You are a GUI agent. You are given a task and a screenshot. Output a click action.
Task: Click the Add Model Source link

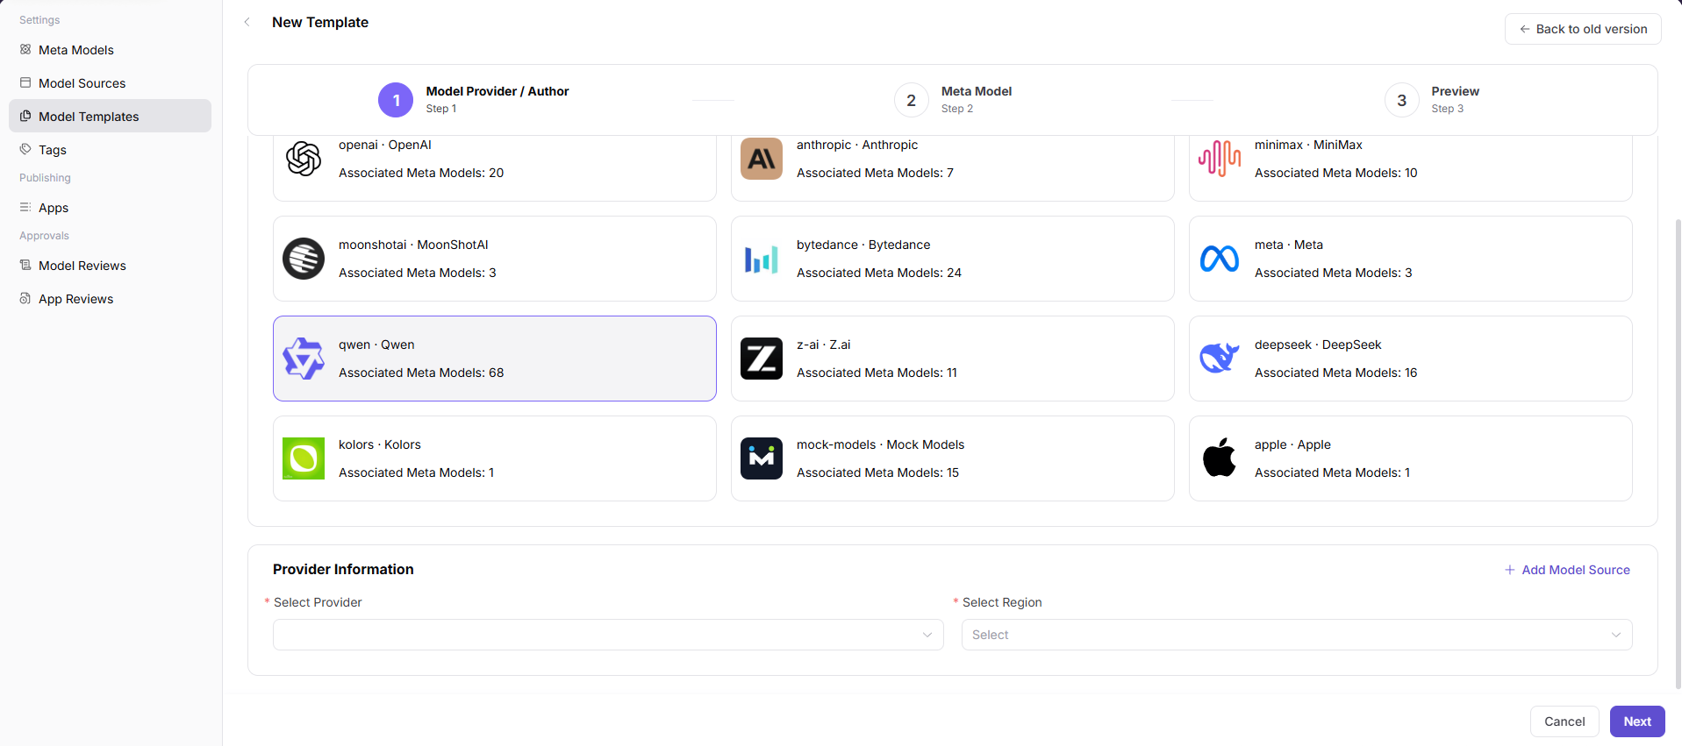pos(1567,570)
